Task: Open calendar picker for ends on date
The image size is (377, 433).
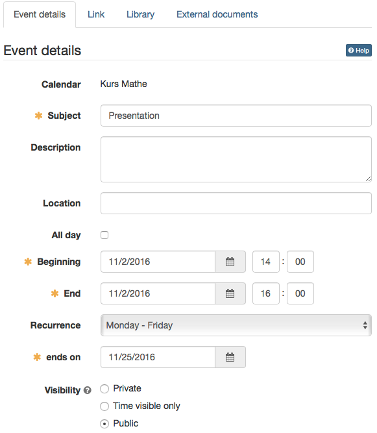Action: coord(230,357)
